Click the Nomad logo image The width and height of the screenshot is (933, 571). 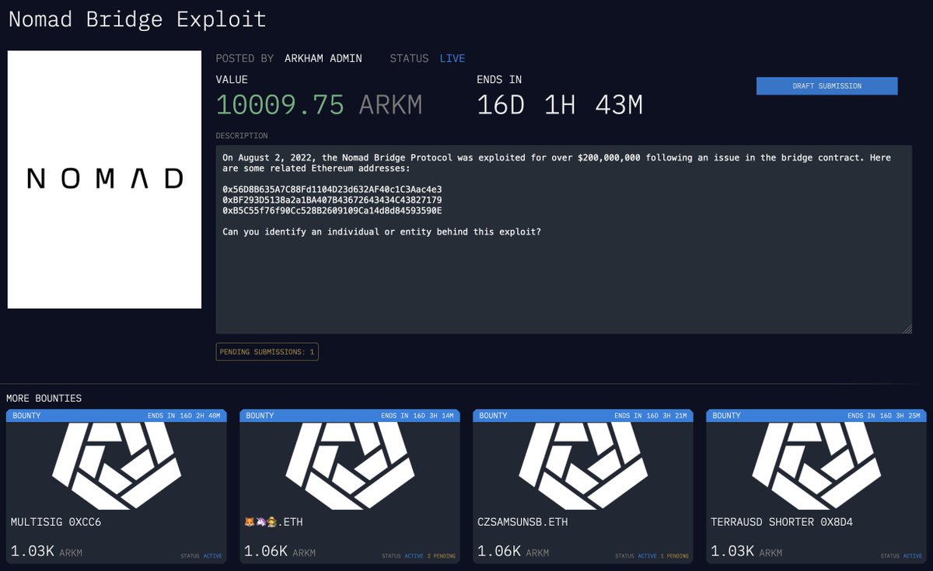[x=104, y=179]
